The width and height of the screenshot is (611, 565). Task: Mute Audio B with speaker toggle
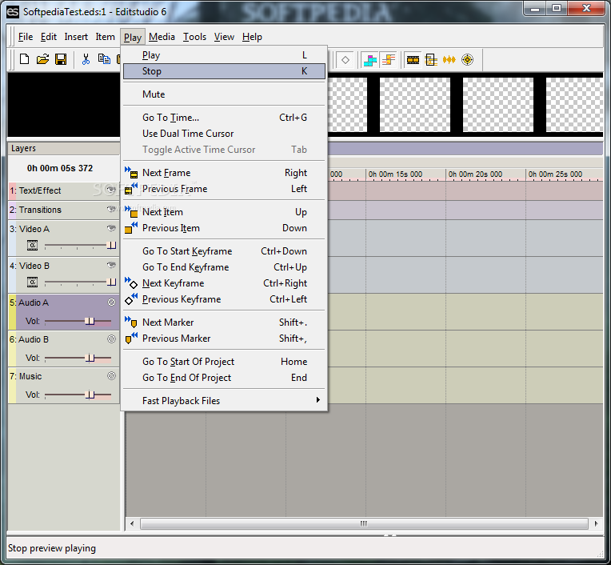(x=111, y=339)
